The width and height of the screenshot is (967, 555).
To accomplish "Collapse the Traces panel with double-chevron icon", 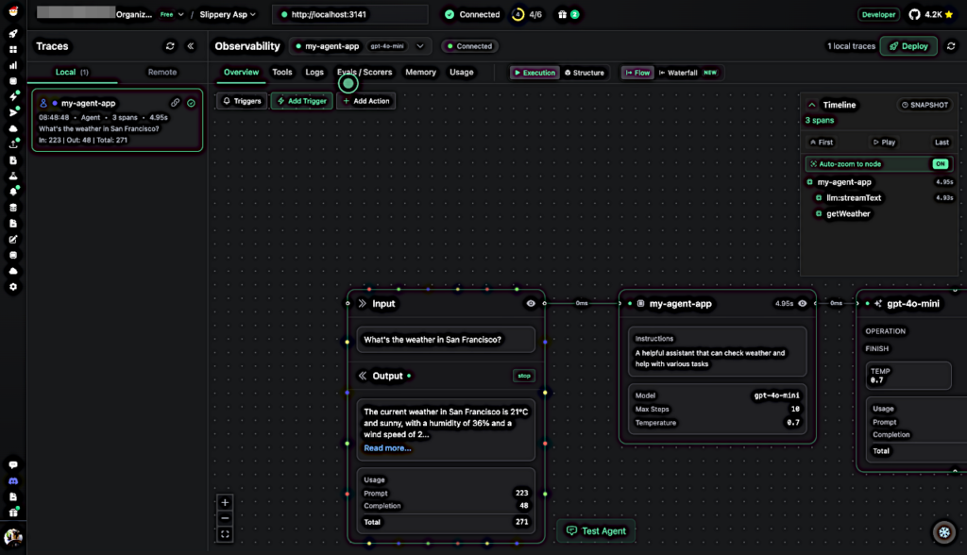I will point(190,46).
